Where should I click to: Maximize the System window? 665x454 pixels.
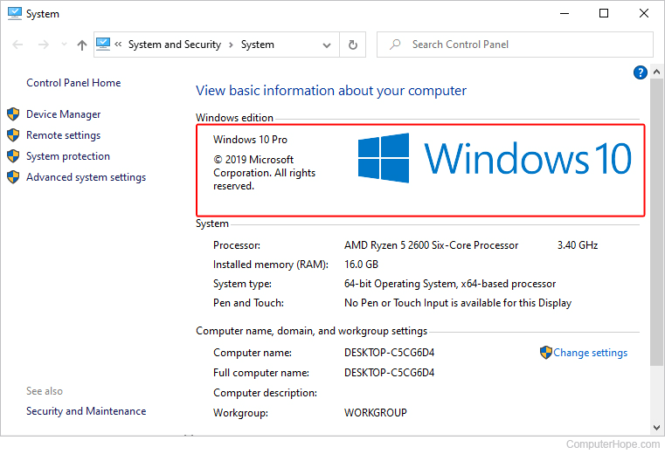tap(604, 14)
